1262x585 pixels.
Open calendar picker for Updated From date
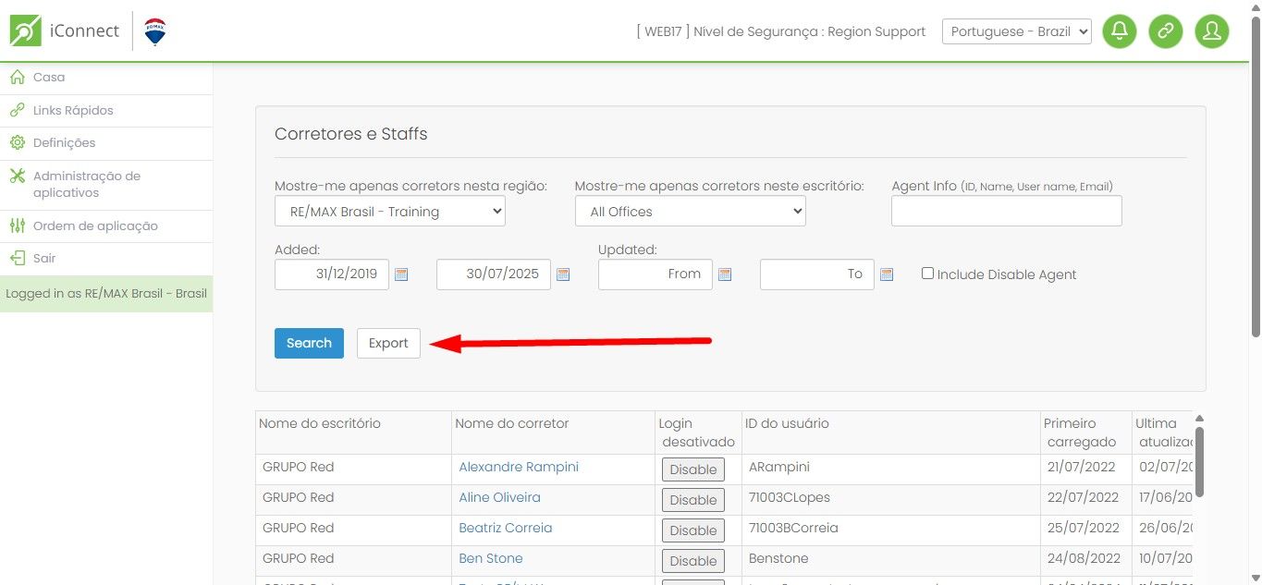coord(725,274)
